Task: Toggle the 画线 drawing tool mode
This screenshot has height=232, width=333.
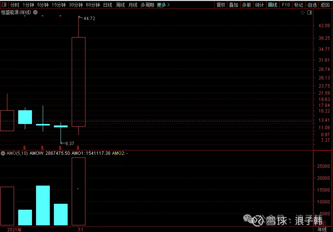Action: 272,5
